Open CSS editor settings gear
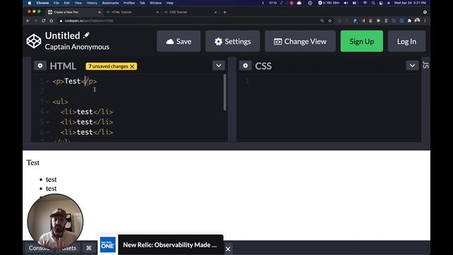This screenshot has width=453, height=255. point(246,66)
